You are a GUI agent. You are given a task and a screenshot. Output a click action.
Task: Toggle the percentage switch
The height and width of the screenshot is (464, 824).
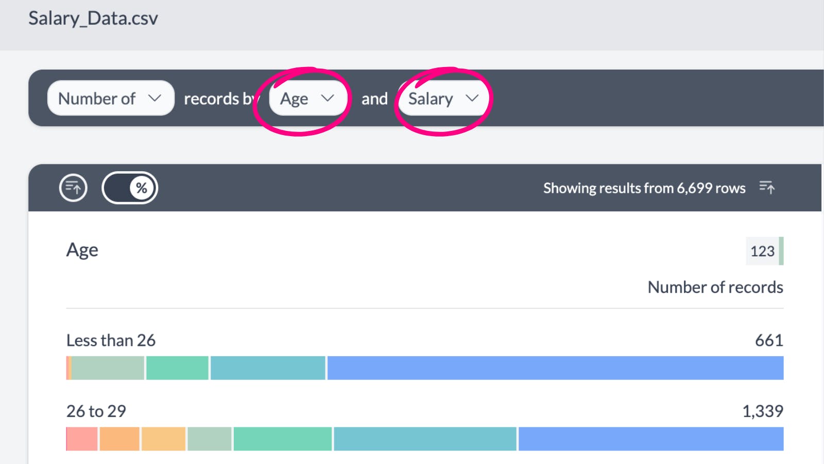130,188
